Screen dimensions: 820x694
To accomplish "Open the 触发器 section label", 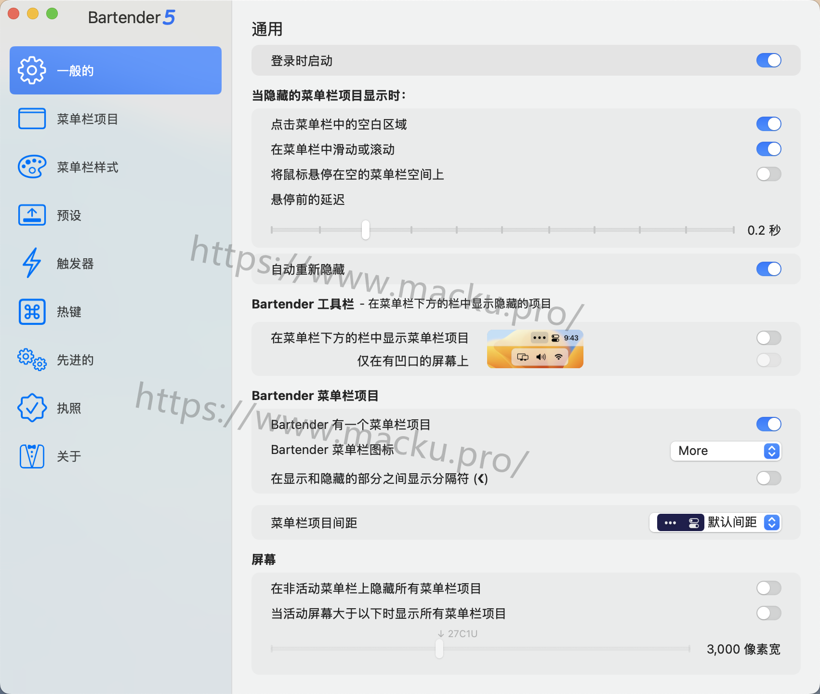I will pos(75,264).
